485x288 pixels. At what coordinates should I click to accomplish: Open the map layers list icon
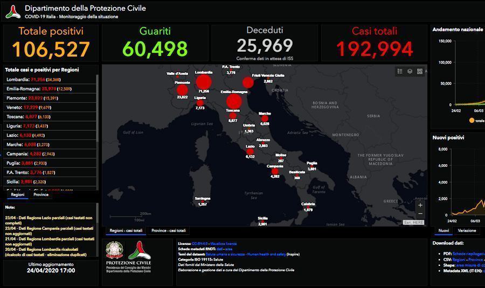pyautogui.click(x=410, y=71)
